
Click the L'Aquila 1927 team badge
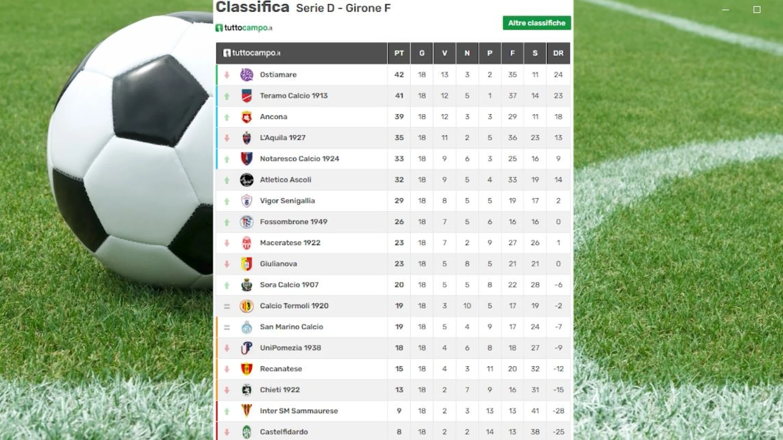[246, 138]
